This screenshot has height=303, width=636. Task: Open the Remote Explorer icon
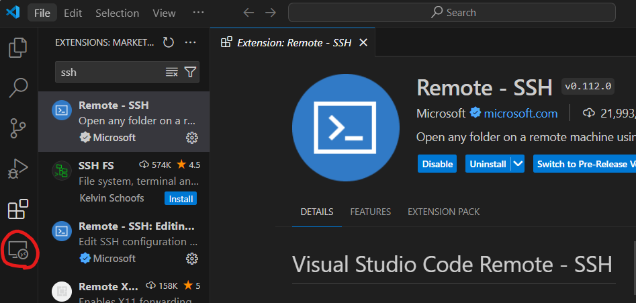pyautogui.click(x=18, y=249)
